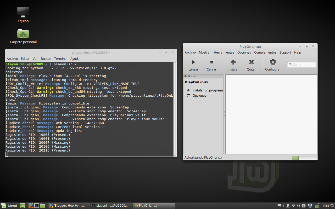Click the Lanzar play icon in PlayOnLinux
335x209 pixels.
coord(193,62)
